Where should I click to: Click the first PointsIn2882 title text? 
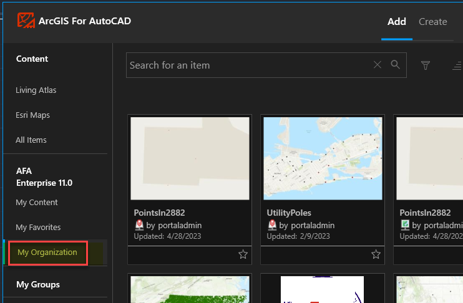point(159,213)
